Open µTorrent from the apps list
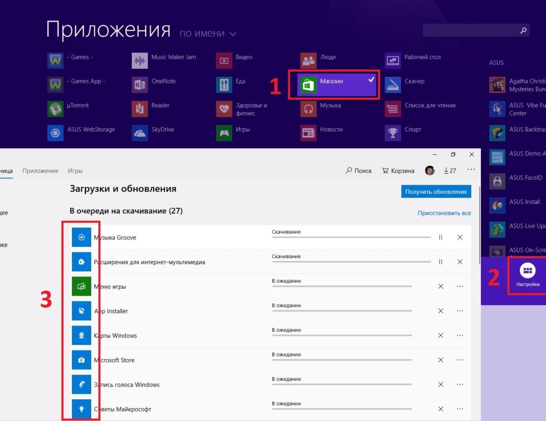The image size is (546, 421). point(55,109)
